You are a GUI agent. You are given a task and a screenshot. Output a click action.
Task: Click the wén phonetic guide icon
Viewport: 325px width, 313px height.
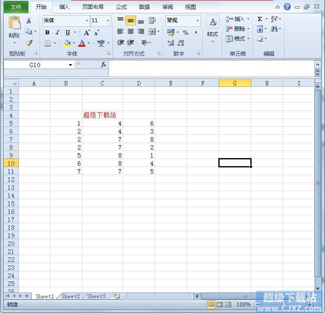tap(101, 43)
